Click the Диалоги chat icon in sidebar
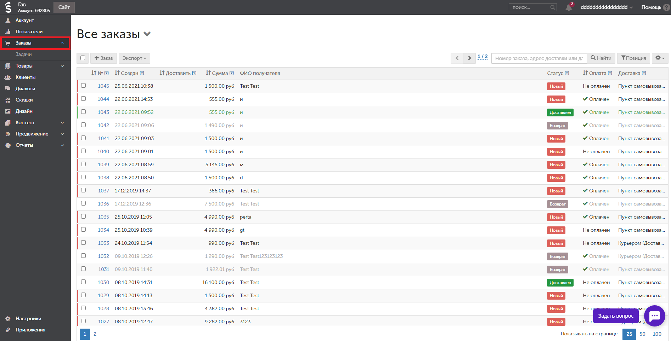This screenshot has width=671, height=341. click(x=8, y=89)
